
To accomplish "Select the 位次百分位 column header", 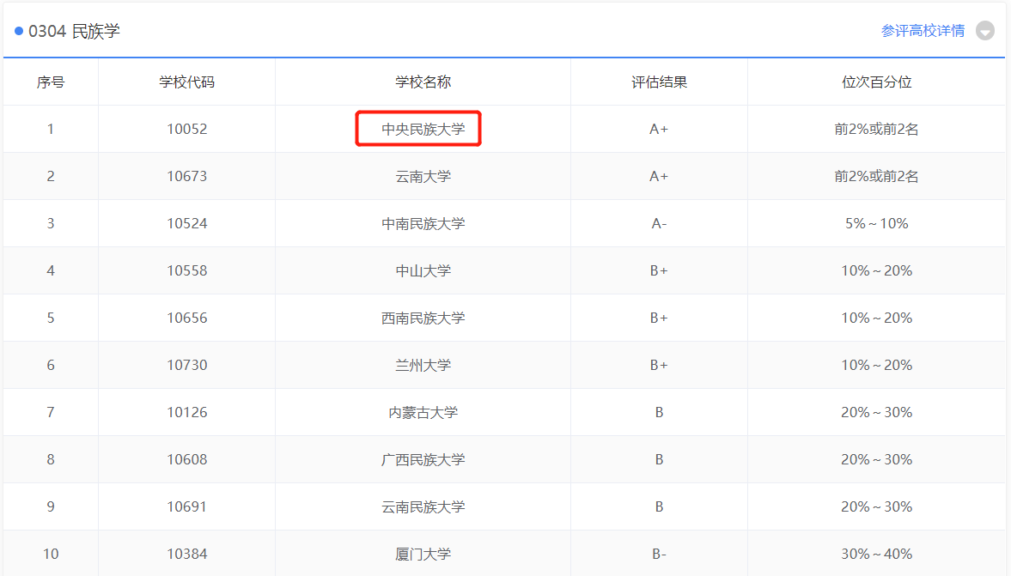I will [x=876, y=82].
